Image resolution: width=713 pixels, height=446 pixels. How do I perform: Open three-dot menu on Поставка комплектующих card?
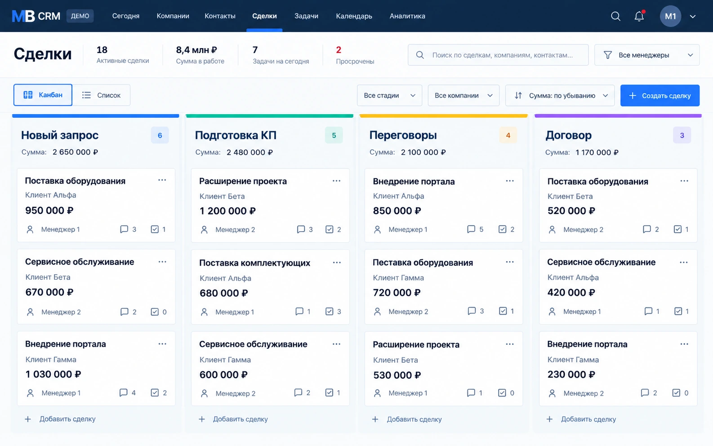pyautogui.click(x=337, y=263)
